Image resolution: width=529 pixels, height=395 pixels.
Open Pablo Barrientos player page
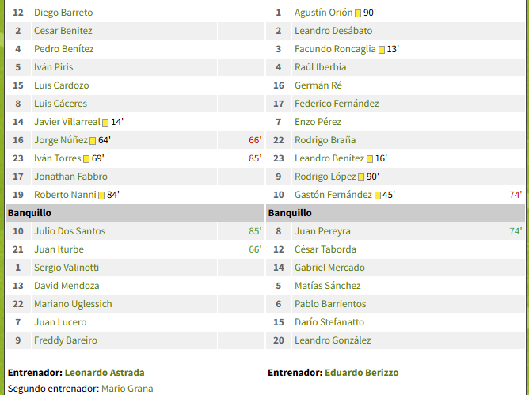point(330,304)
